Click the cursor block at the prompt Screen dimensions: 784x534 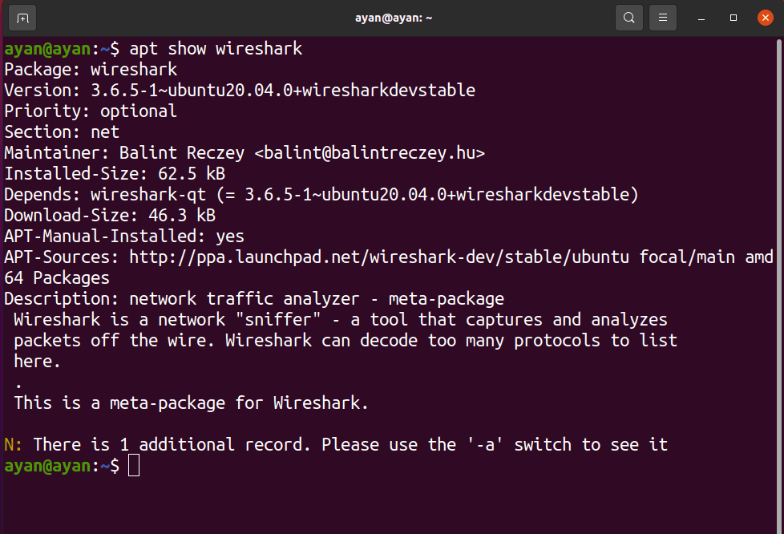(134, 465)
